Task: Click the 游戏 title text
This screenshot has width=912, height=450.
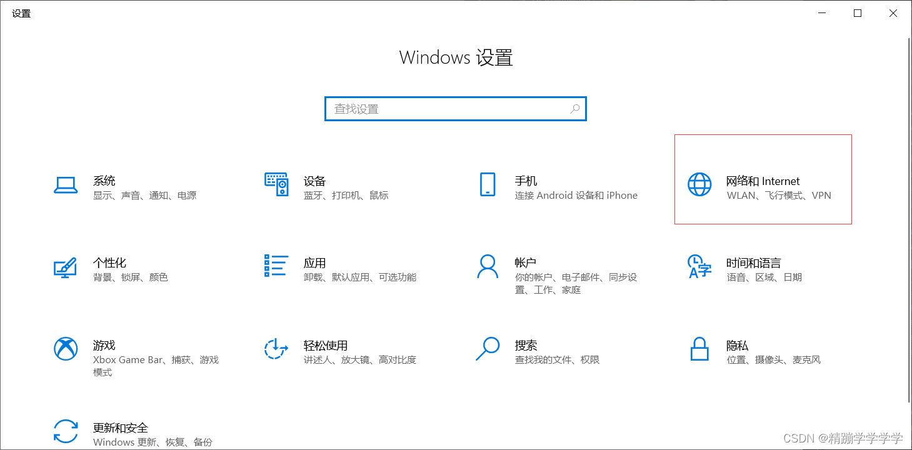Action: pos(104,345)
